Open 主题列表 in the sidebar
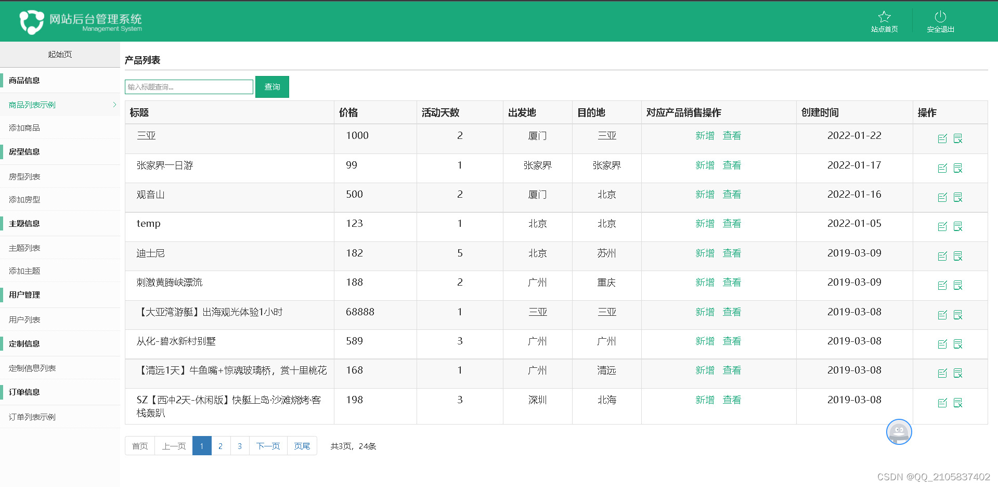This screenshot has height=487, width=998. pos(24,248)
